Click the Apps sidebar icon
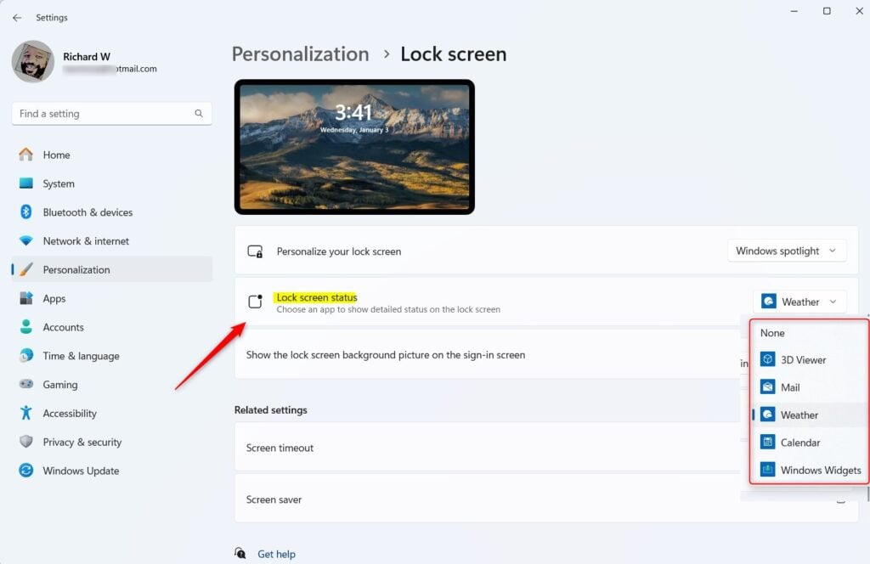The height and width of the screenshot is (564, 870). 26,298
